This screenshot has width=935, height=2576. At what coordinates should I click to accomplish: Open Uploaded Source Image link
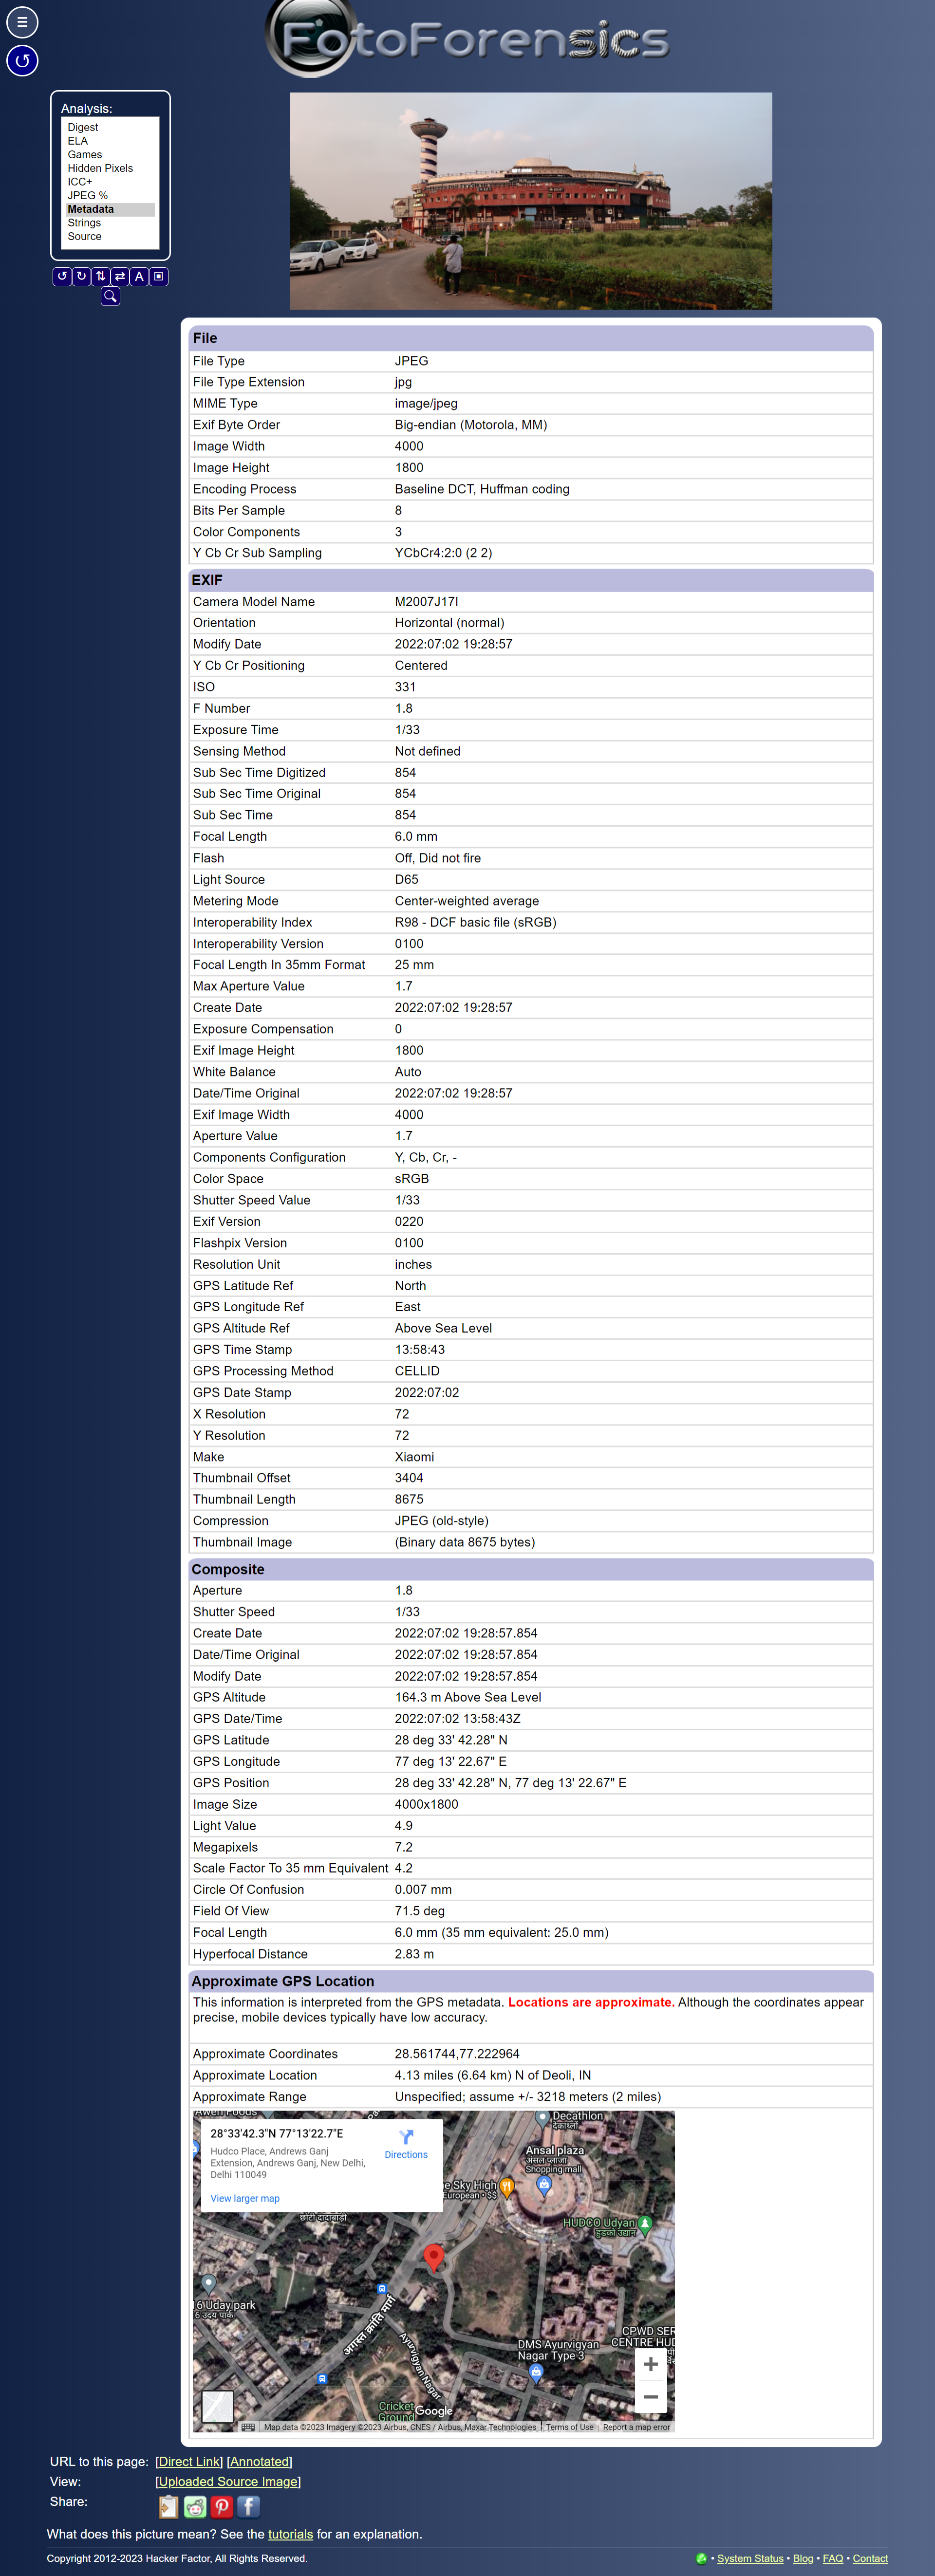tap(227, 2482)
